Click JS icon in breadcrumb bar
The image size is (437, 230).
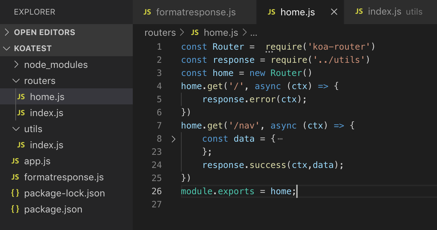pyautogui.click(x=195, y=32)
